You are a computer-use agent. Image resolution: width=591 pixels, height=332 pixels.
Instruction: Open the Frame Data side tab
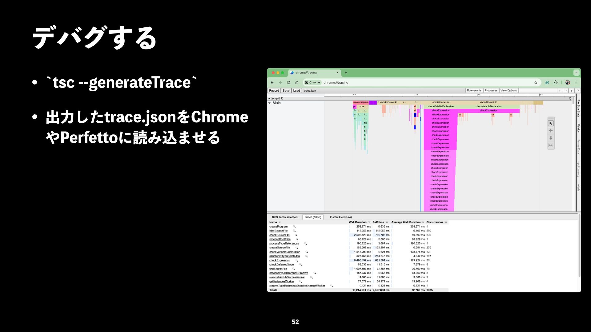[578, 147]
